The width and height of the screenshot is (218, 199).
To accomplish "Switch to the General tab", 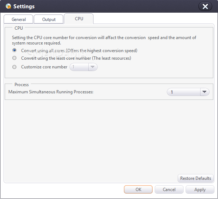I will click(x=19, y=20).
